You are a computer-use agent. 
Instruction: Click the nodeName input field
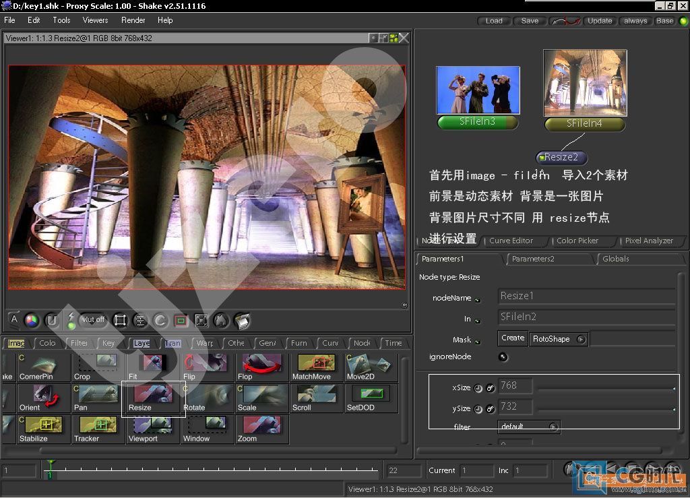[x=587, y=296]
